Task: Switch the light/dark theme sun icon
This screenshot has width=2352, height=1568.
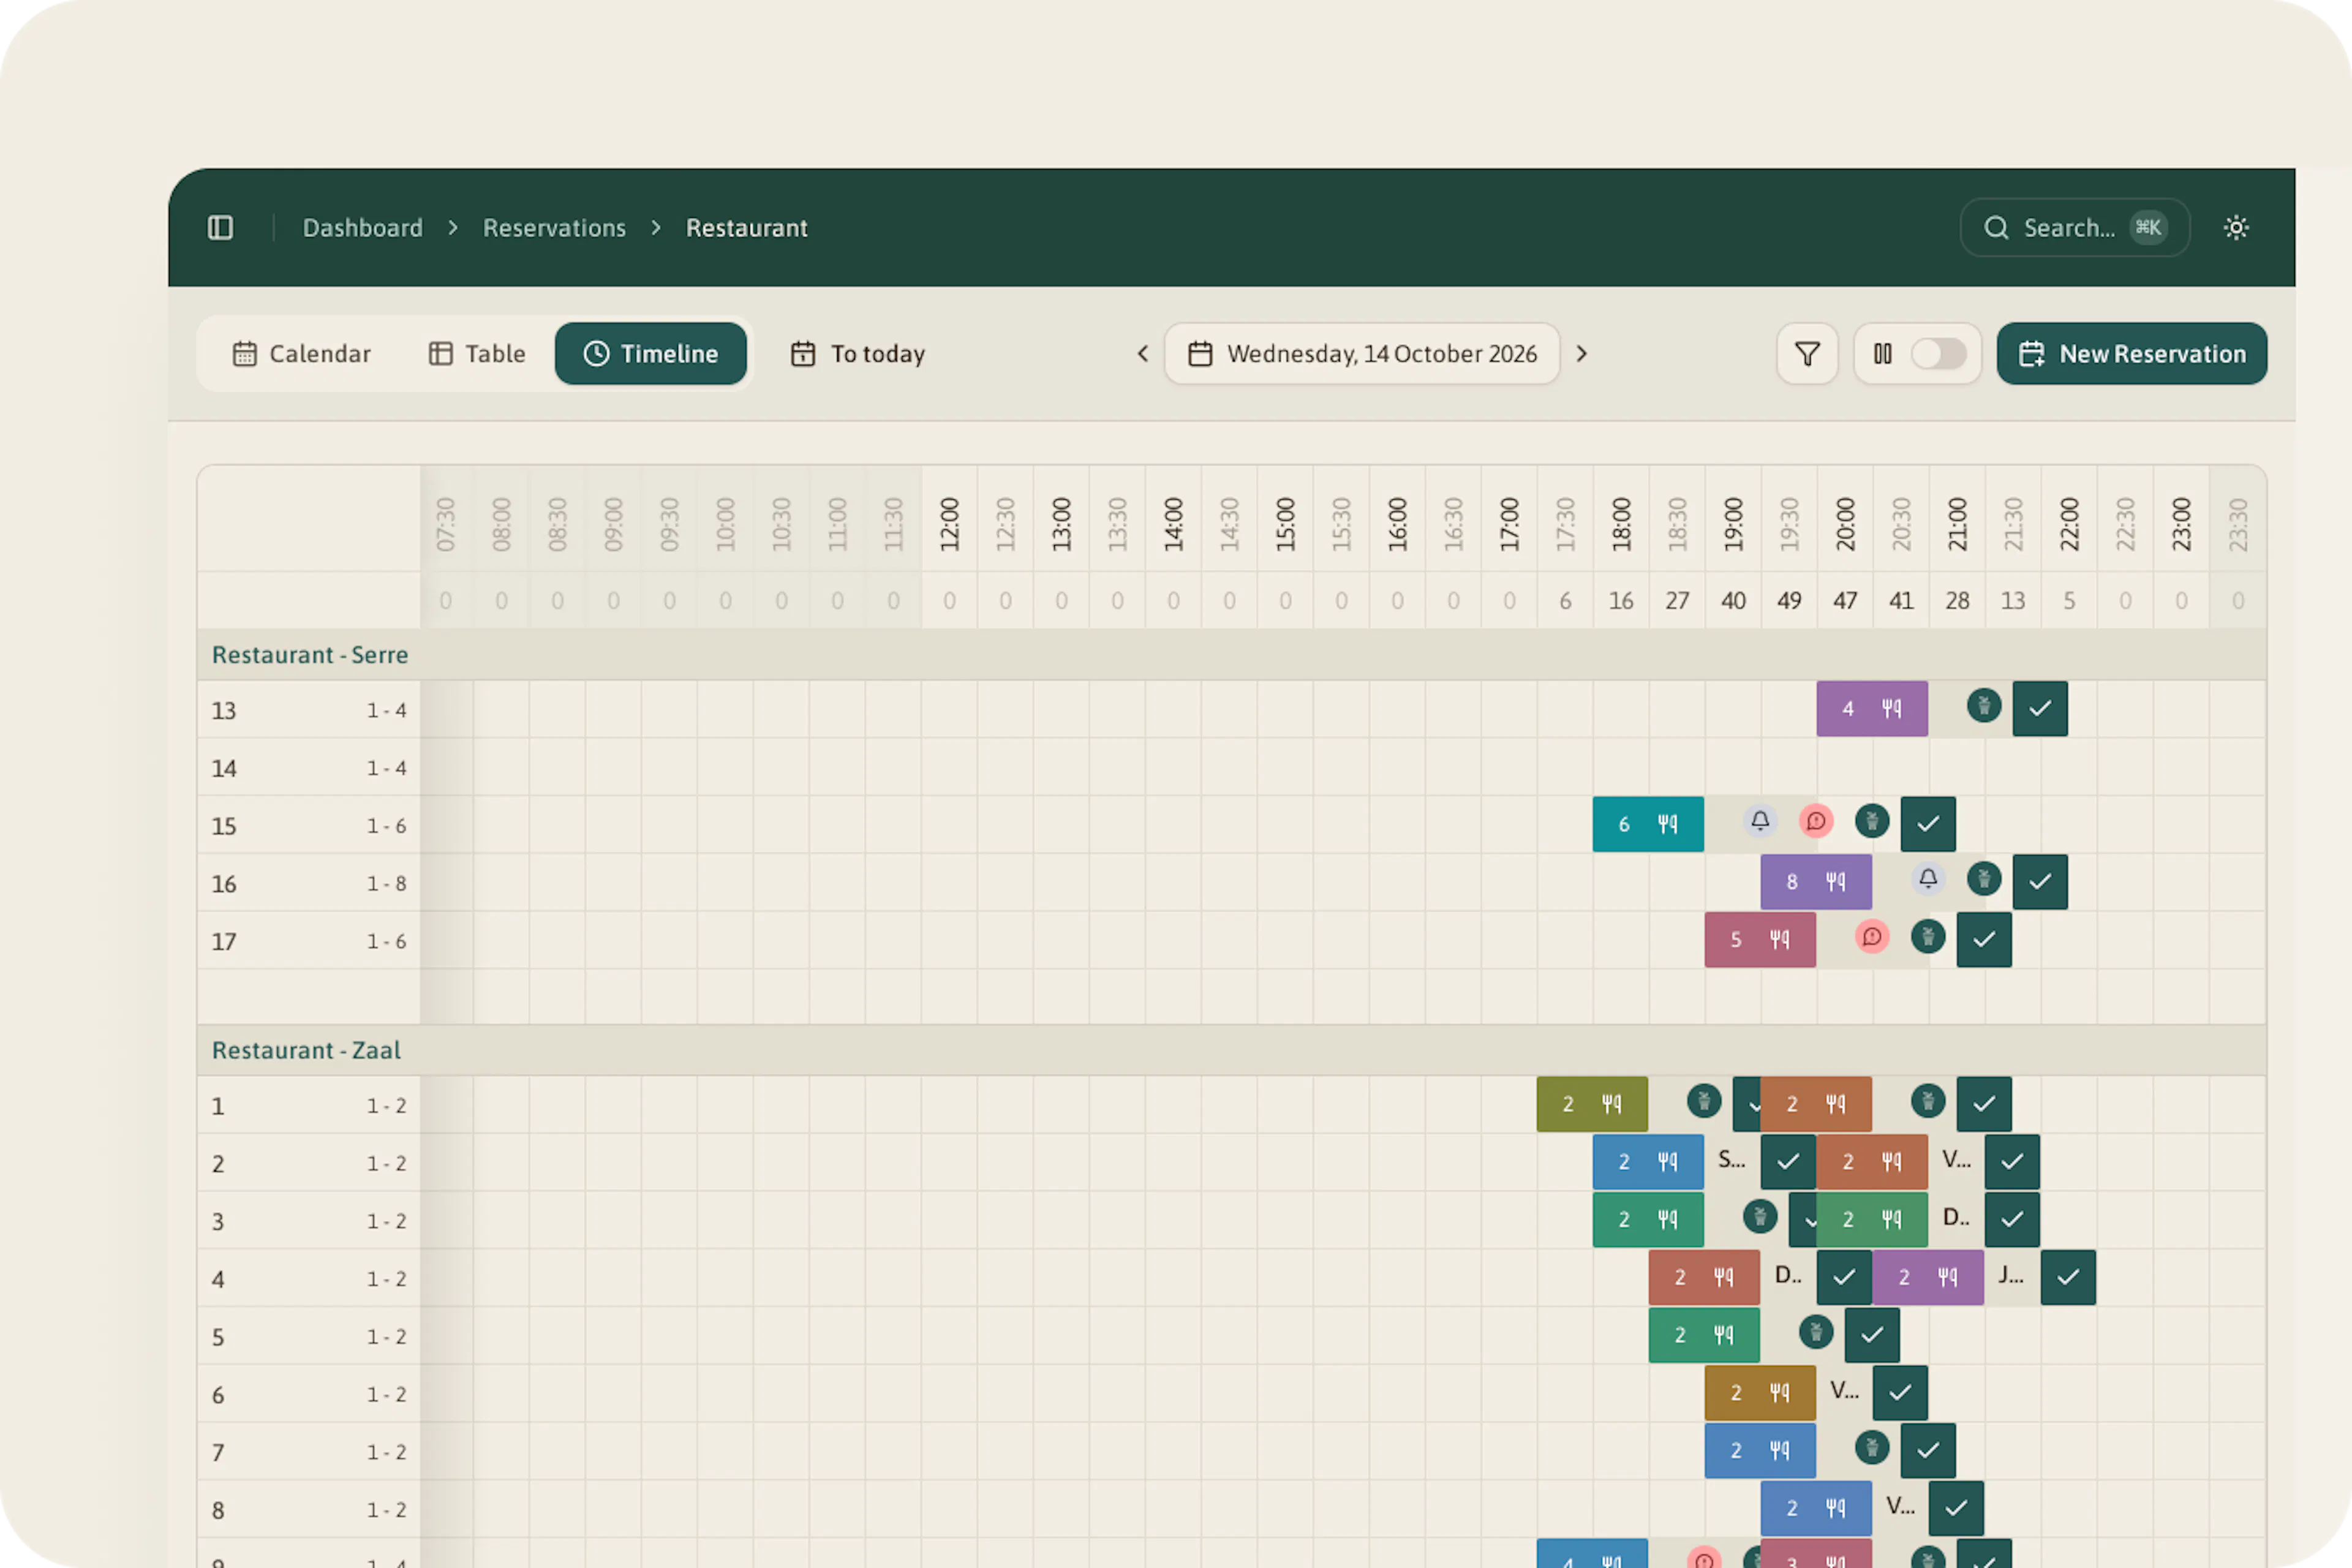Action: (x=2236, y=228)
